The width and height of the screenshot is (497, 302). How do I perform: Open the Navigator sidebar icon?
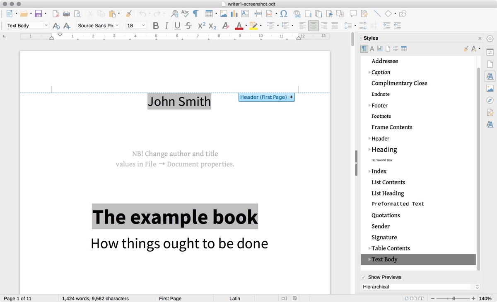(x=490, y=100)
